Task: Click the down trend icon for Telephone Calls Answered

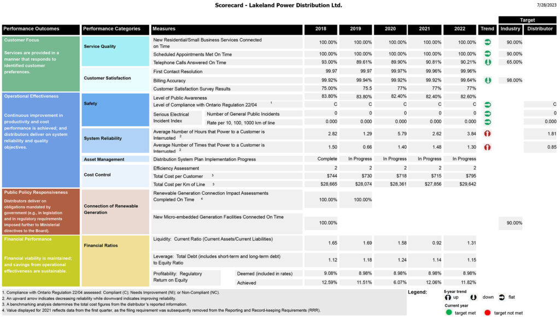Action: (487, 62)
